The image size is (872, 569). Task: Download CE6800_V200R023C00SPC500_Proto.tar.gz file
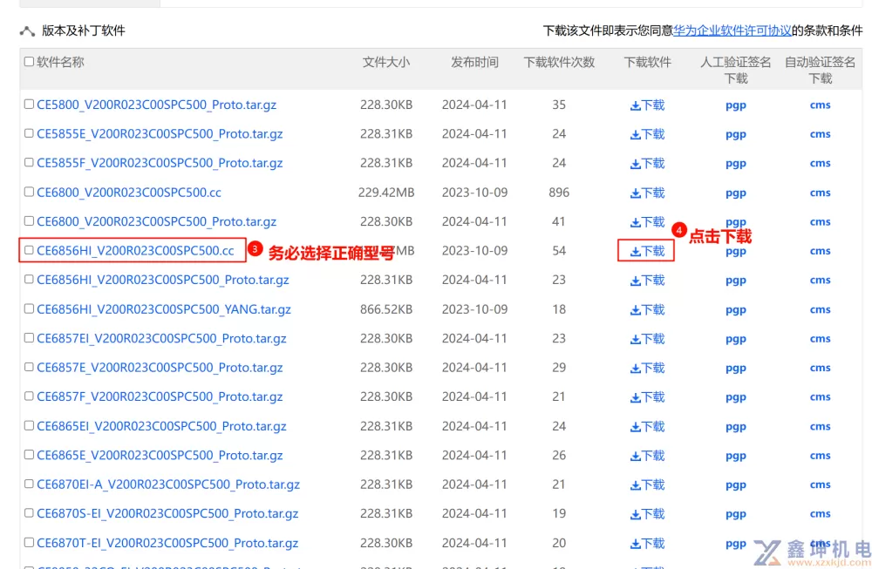click(647, 221)
